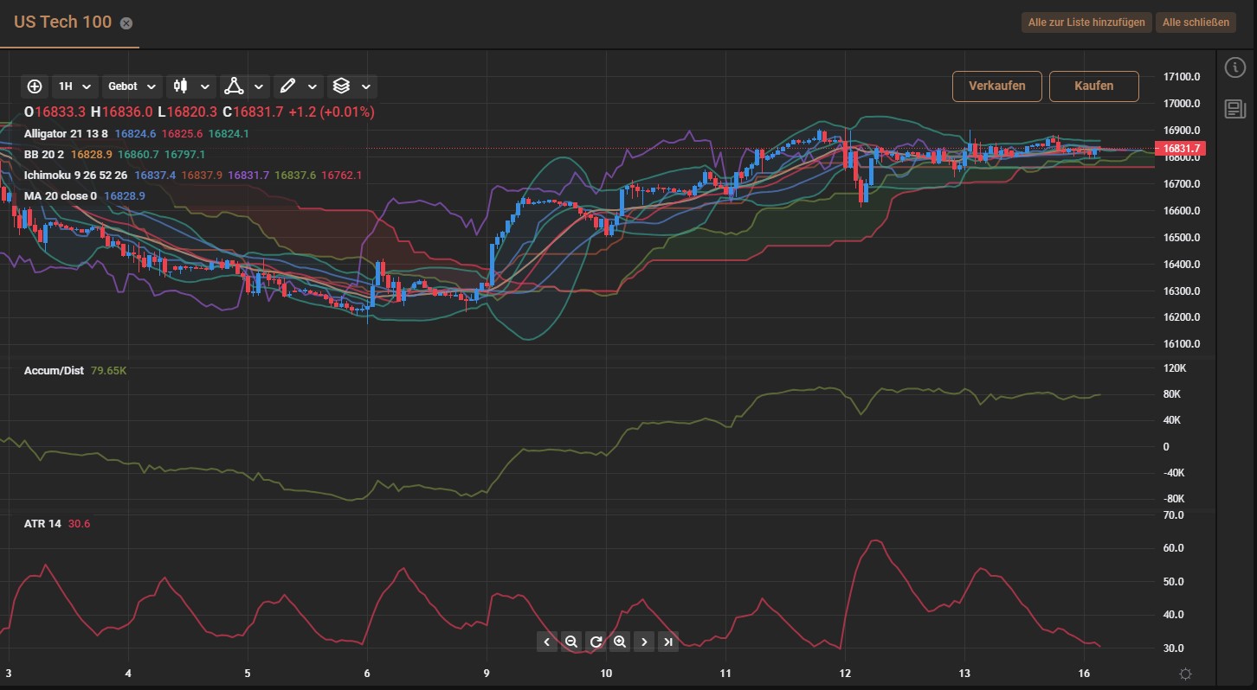
Task: Zoom in the chart with magnifier plus
Action: [619, 642]
